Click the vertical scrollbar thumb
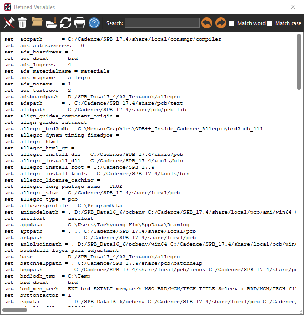The width and height of the screenshot is (304, 315). (x=299, y=62)
